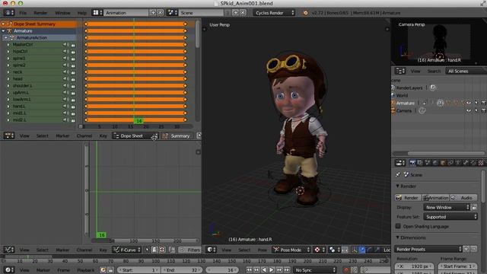This screenshot has width=487, height=274.
Task: Add a new render preset
Action: [466, 249]
